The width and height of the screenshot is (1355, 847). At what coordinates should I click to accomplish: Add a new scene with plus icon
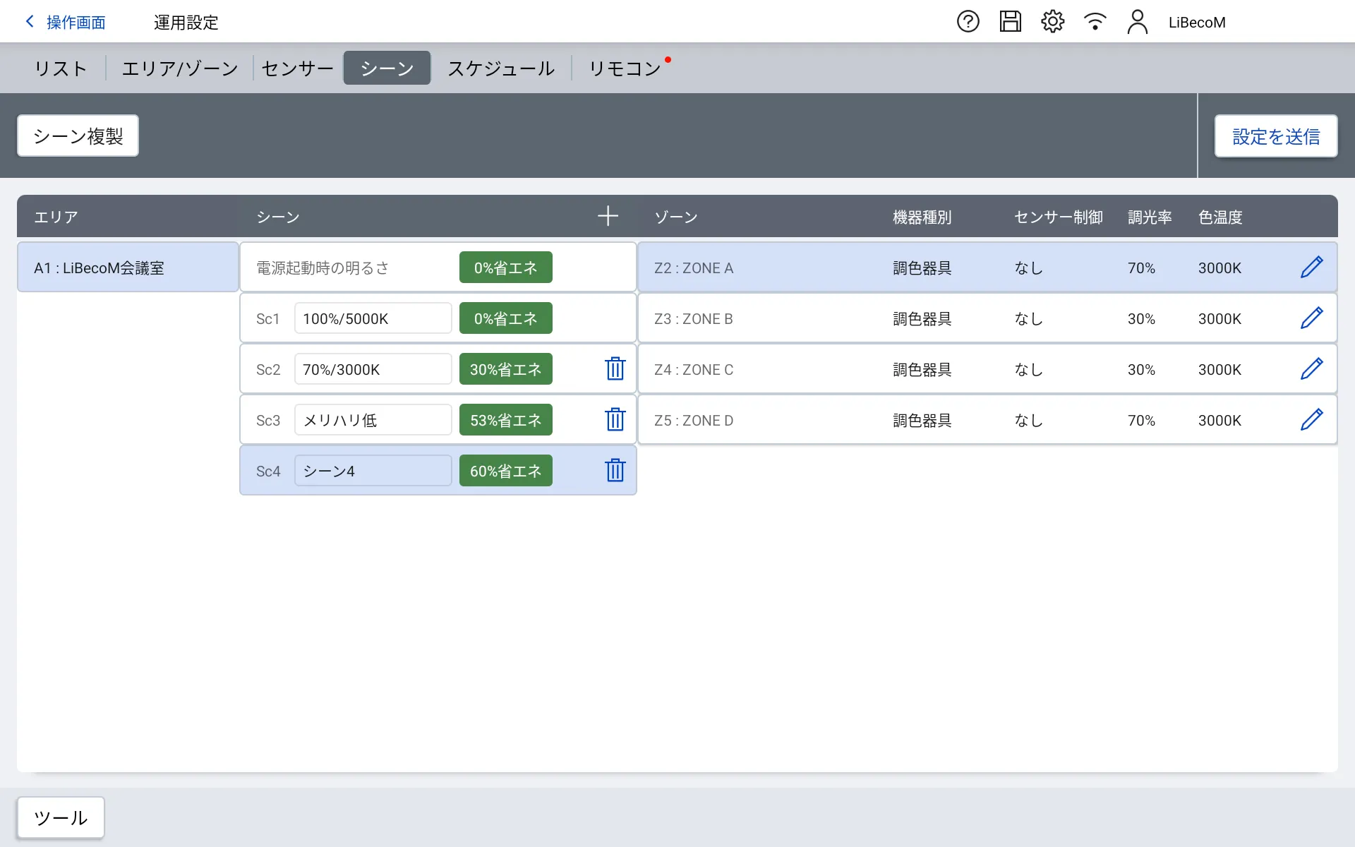pyautogui.click(x=608, y=217)
